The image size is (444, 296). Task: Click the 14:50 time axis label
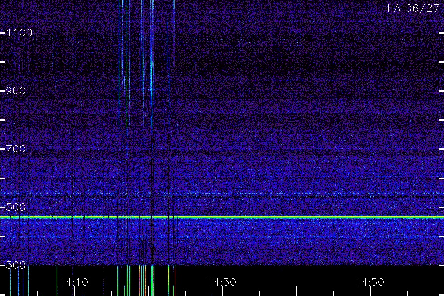[x=370, y=282]
